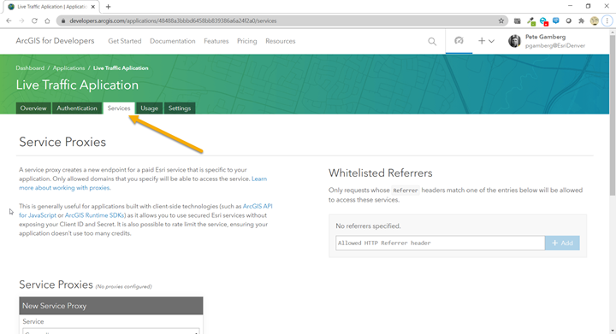
Task: Focus the Allowed HTTP Referrer header field
Action: pyautogui.click(x=440, y=243)
